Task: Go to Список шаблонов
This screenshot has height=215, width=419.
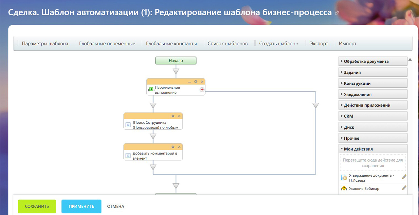Action: [228, 44]
